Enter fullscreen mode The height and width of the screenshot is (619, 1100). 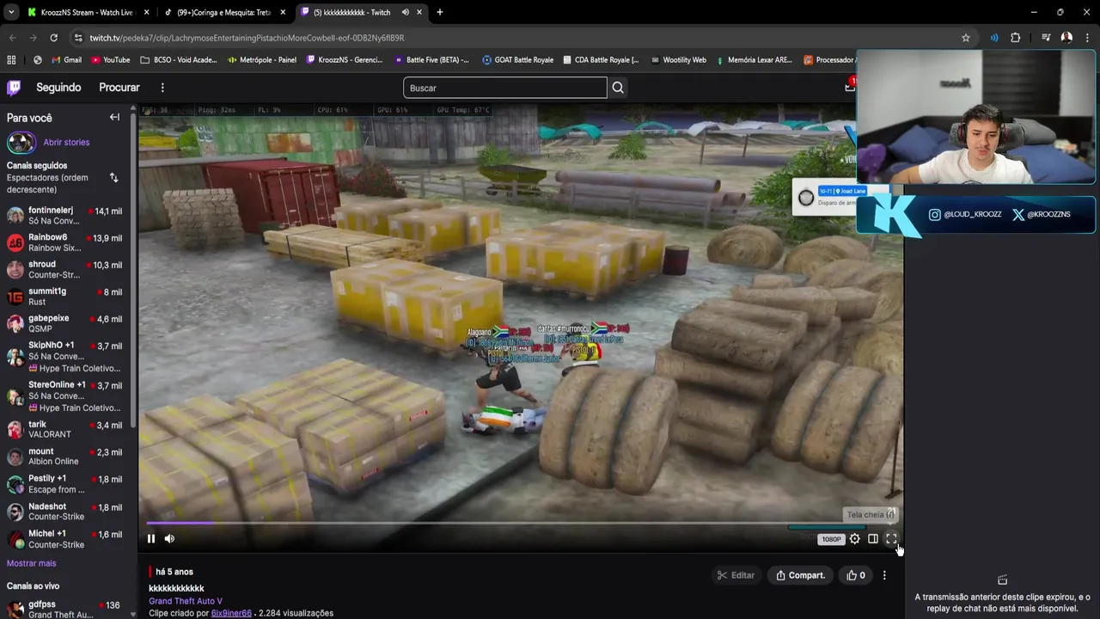(x=891, y=539)
